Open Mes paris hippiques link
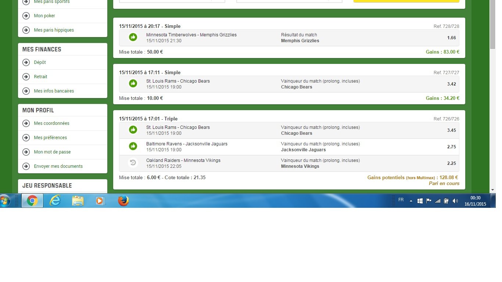The height and width of the screenshot is (282, 502). point(54,30)
